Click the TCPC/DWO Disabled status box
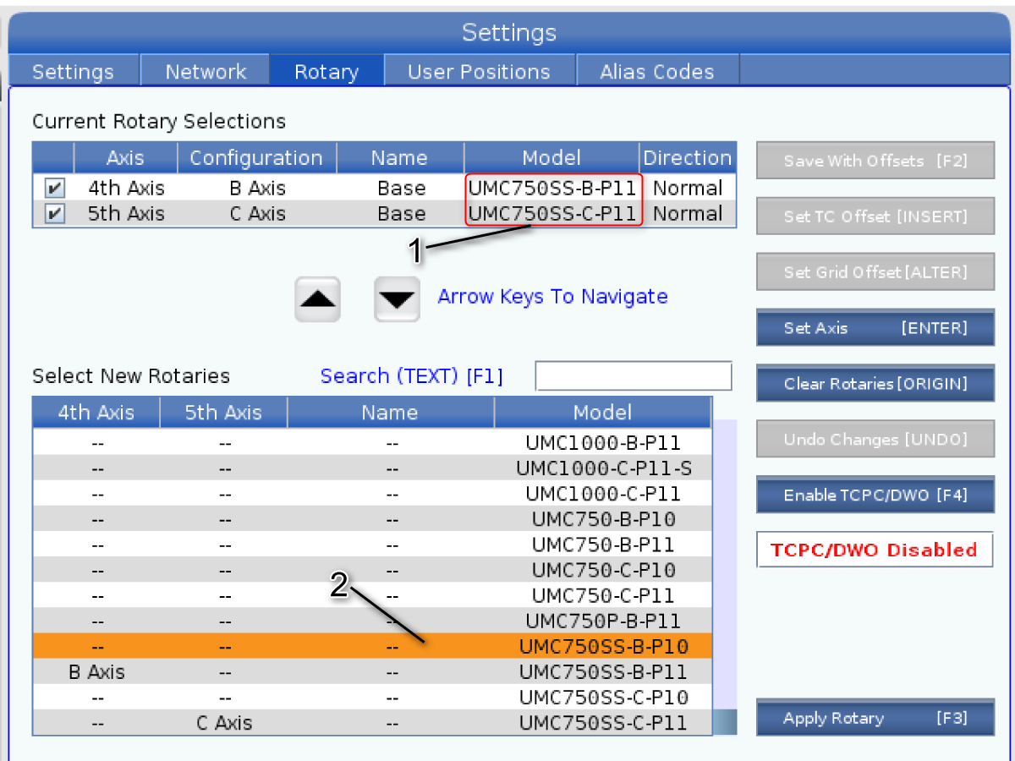The height and width of the screenshot is (761, 1015). 875,550
